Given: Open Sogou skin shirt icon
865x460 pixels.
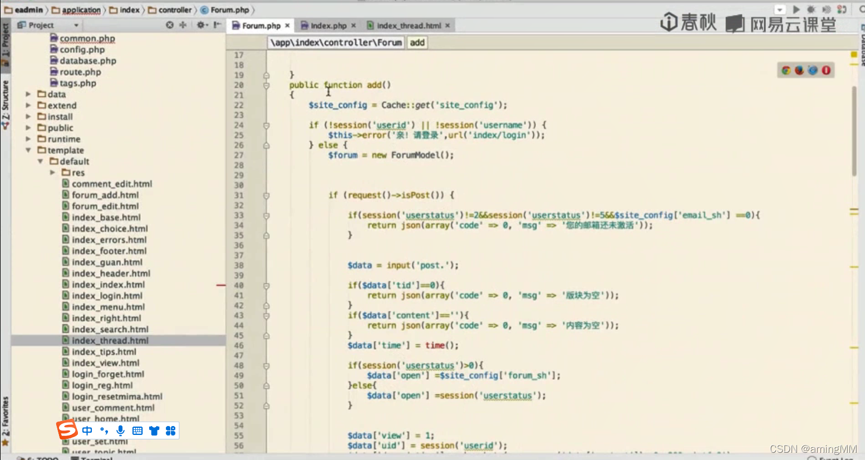Looking at the screenshot, I should click(154, 430).
